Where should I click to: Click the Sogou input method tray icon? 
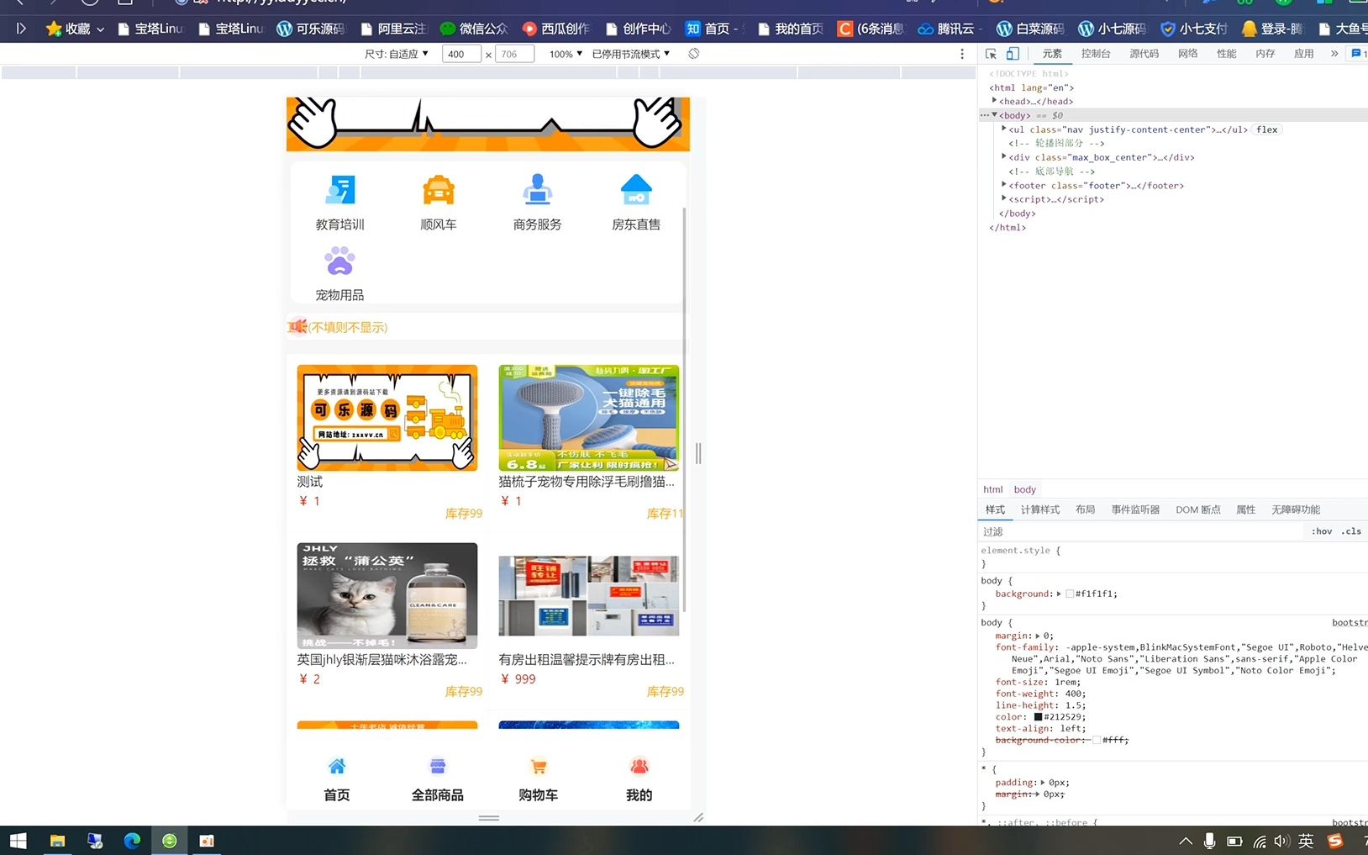coord(1335,841)
